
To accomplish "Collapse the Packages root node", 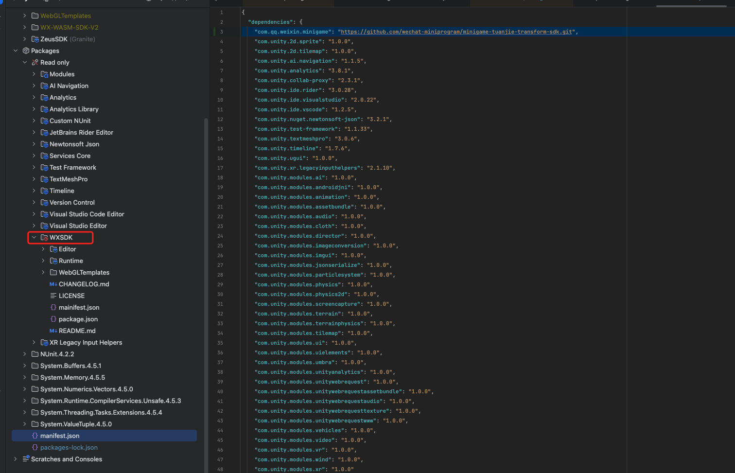I will [16, 51].
